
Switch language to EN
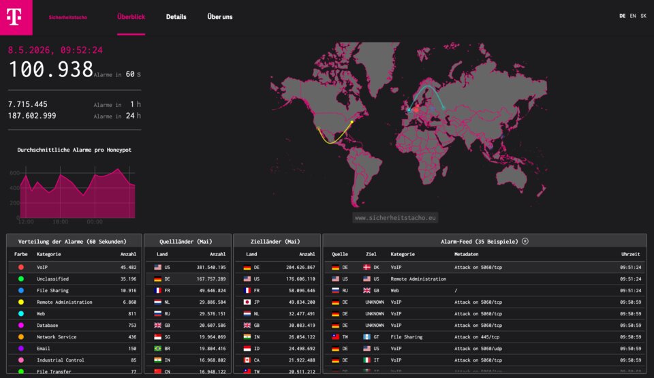coord(633,16)
